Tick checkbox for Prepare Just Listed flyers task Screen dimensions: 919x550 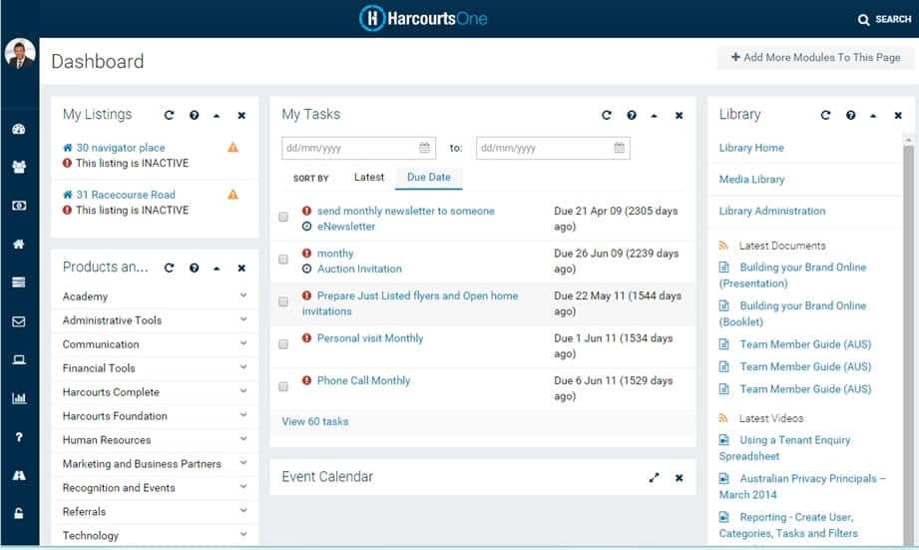pyautogui.click(x=283, y=302)
